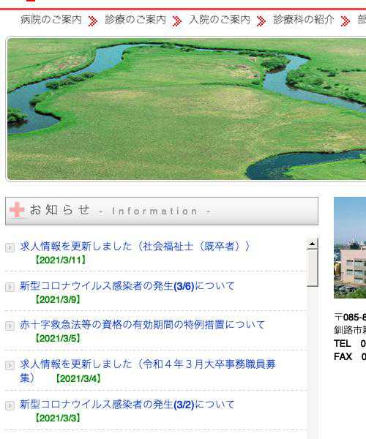
Task: Click bullet icon beside 大卒事務職員募集 news item
Action: (10, 366)
